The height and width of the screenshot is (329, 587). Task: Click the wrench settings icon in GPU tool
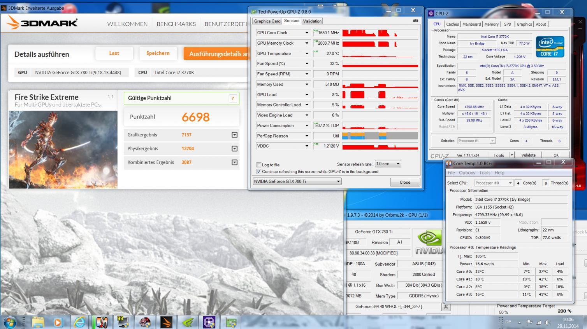pos(446,306)
